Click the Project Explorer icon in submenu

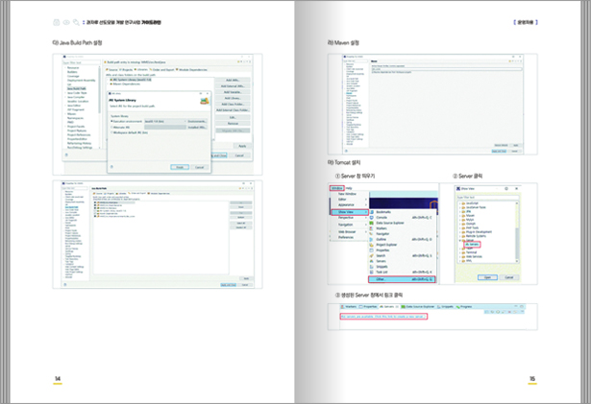(371, 245)
